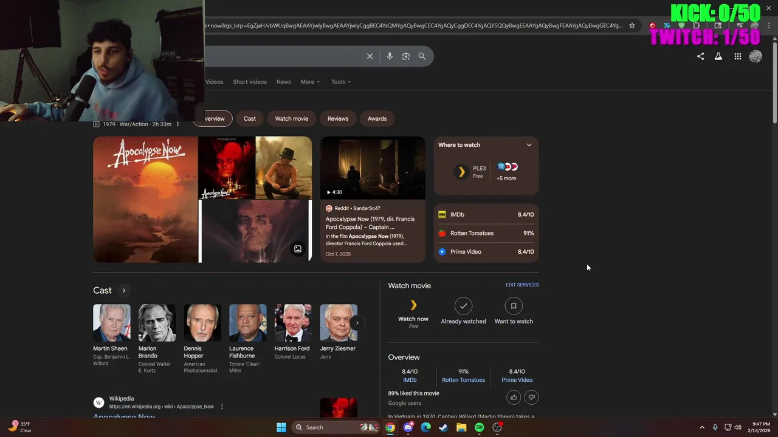This screenshot has height=437, width=778.
Task: Select Harrison Ford cast card
Action: [x=293, y=332]
